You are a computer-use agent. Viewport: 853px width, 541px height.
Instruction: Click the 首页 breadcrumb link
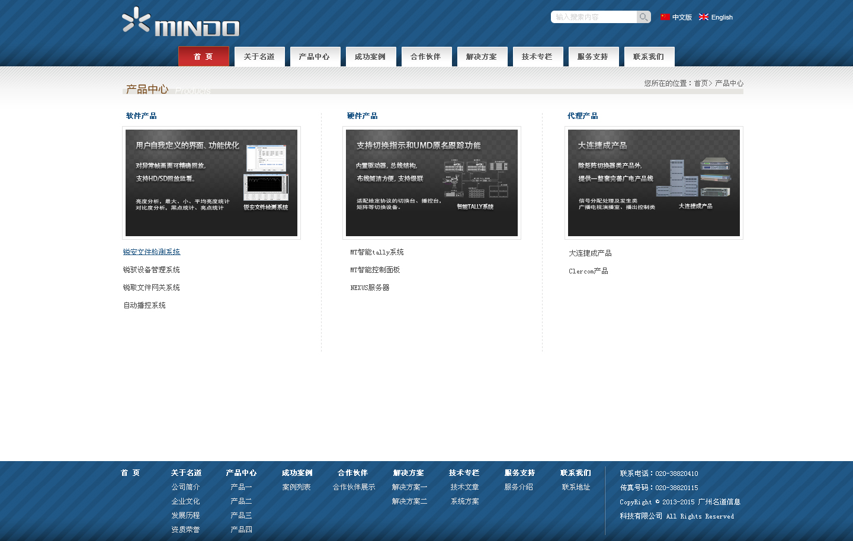pos(701,83)
